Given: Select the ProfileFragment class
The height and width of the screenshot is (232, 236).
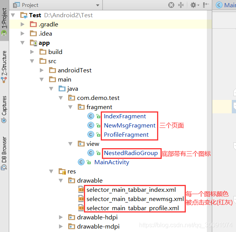Looking at the screenshot, I should [126, 135].
